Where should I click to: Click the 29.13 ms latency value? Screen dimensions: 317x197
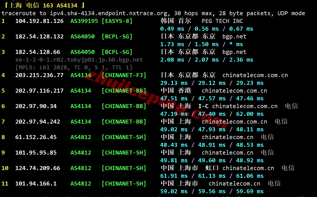(174, 83)
